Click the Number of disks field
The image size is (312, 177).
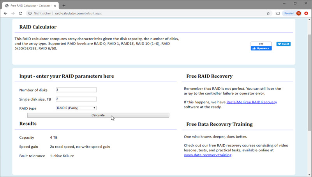76,90
